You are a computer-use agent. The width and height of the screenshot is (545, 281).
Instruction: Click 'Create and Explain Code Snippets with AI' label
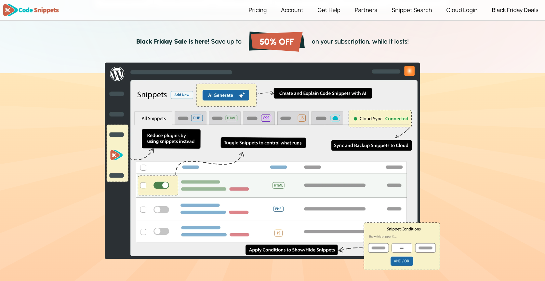[x=323, y=93]
